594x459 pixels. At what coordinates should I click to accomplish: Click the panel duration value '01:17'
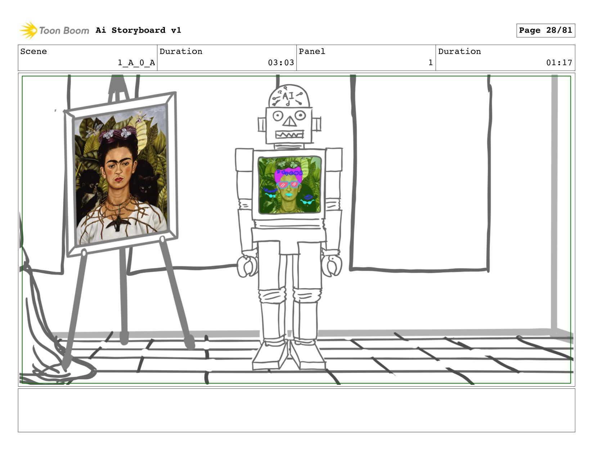[x=559, y=63]
